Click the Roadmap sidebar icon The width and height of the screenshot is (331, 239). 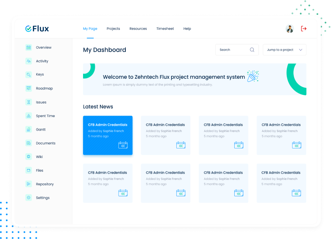tap(29, 89)
